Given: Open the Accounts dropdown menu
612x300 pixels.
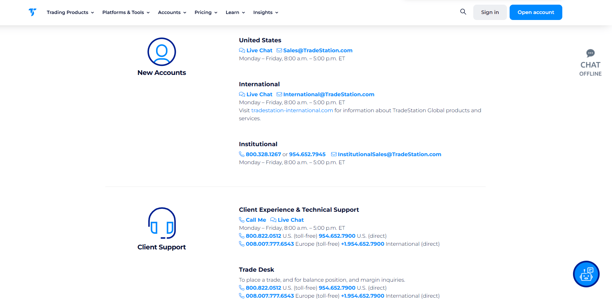Looking at the screenshot, I should pos(172,12).
